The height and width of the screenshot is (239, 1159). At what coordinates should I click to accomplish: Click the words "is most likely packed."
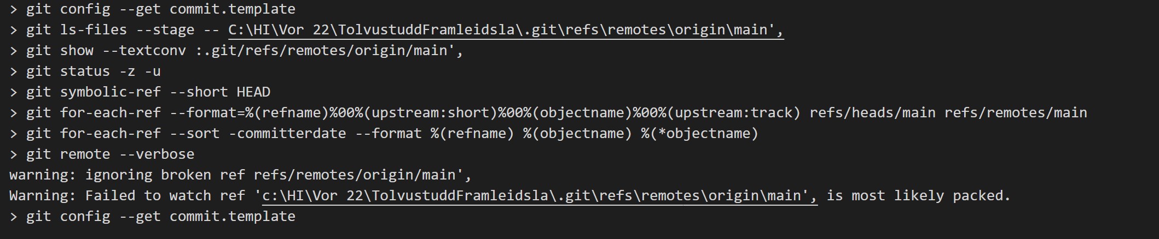pos(918,196)
